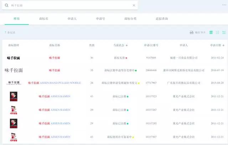Click applicant 广东振丰科教玩具有限公司
This screenshot has height=145, width=228.
pyautogui.click(x=184, y=83)
